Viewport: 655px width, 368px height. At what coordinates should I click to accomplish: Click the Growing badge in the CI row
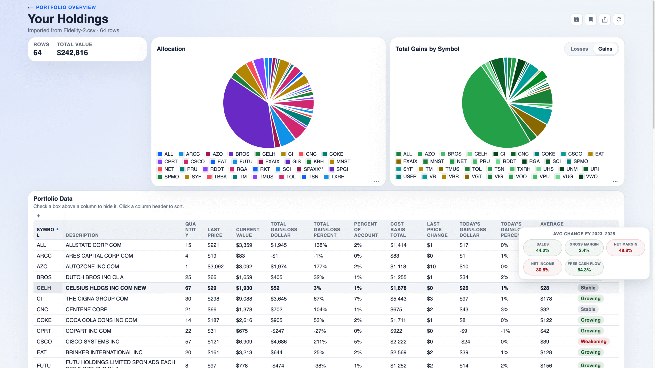tap(591, 298)
